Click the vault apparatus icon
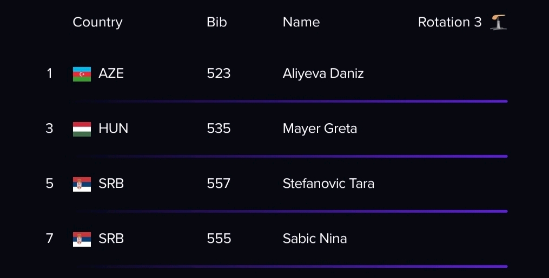The height and width of the screenshot is (278, 549). click(498, 22)
